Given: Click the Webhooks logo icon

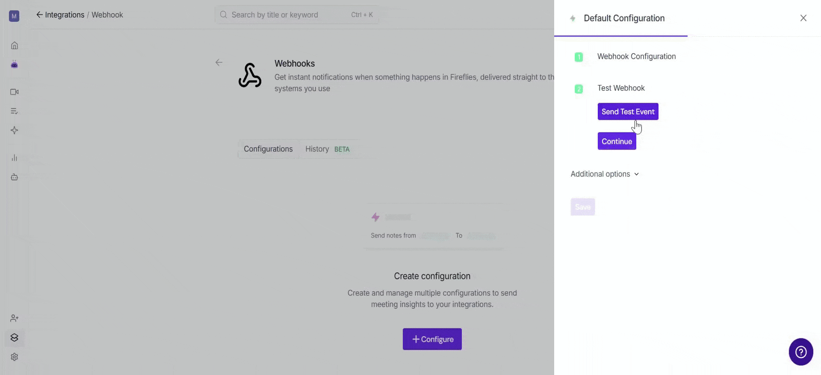Looking at the screenshot, I should (250, 76).
